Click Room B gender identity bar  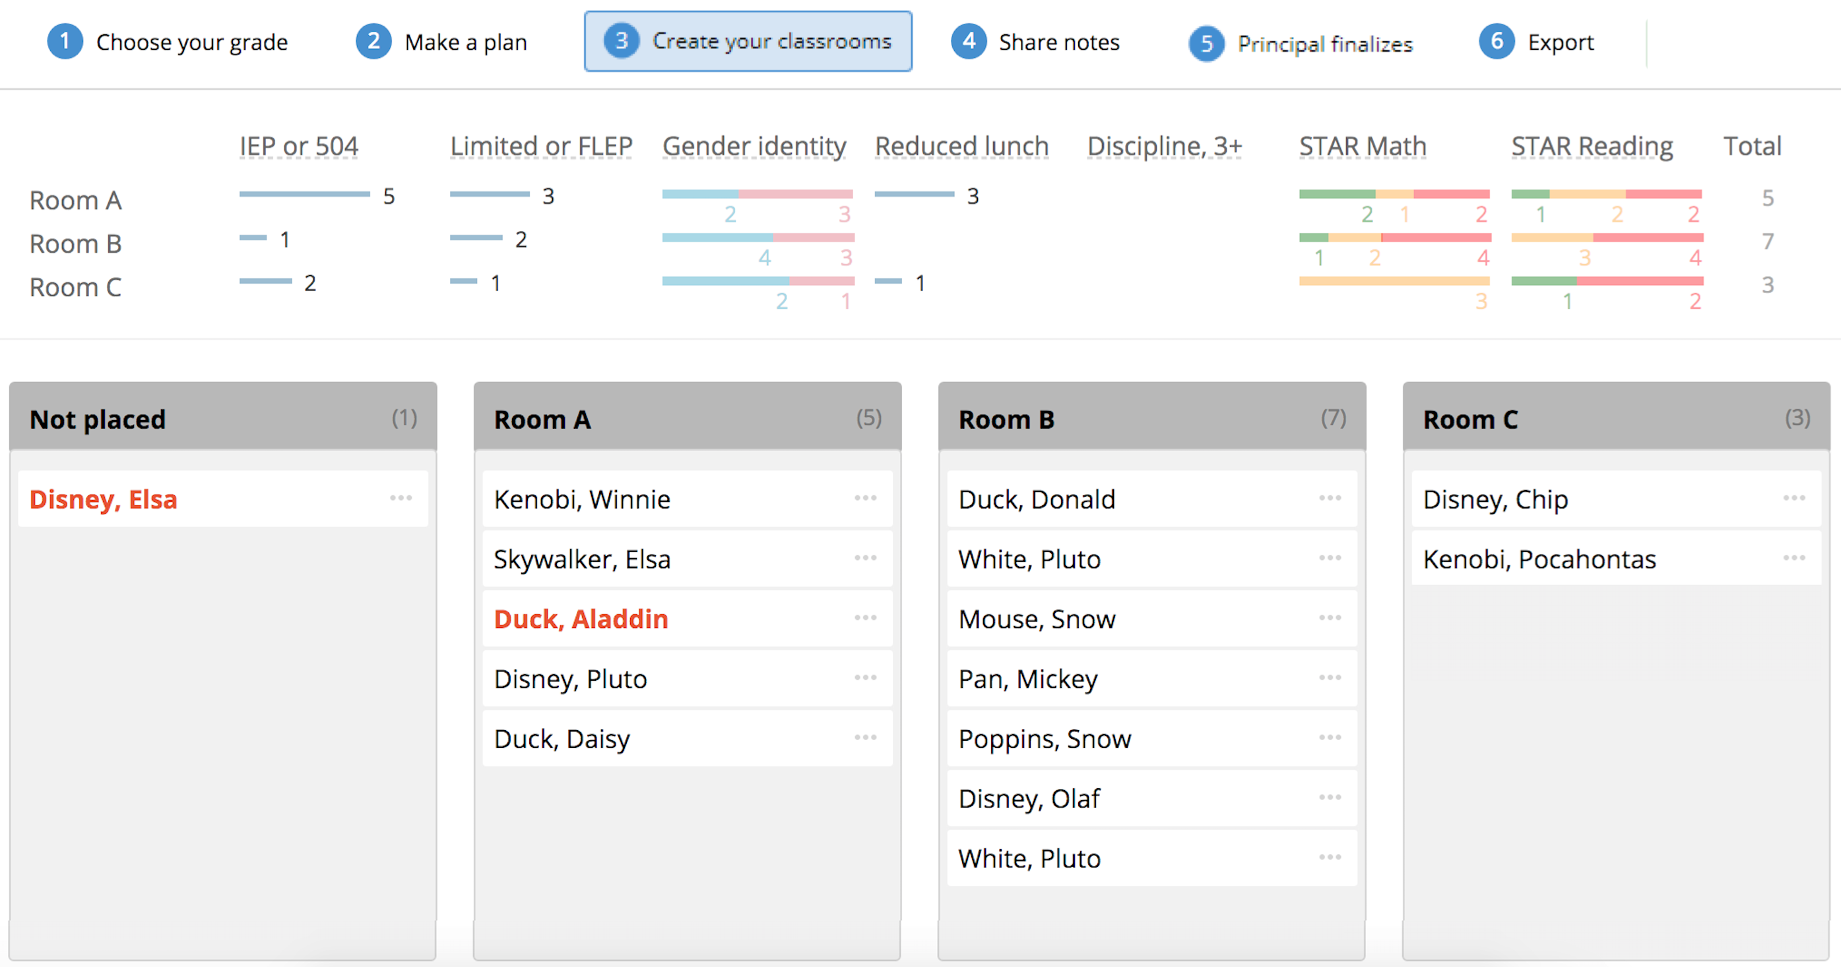coord(758,238)
